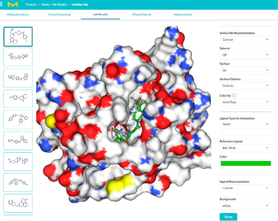This screenshot has width=278, height=221.
Task: Open the Molecule Library tab
Action: (x=18, y=15)
